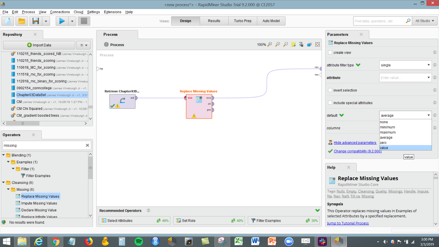Switch to the Auto Model view
Image resolution: width=439 pixels, height=247 pixels.
pos(271,21)
